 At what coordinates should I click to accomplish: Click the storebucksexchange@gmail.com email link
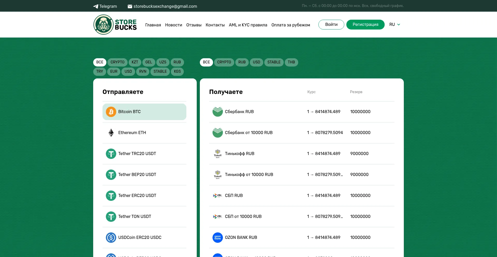tap(162, 6)
